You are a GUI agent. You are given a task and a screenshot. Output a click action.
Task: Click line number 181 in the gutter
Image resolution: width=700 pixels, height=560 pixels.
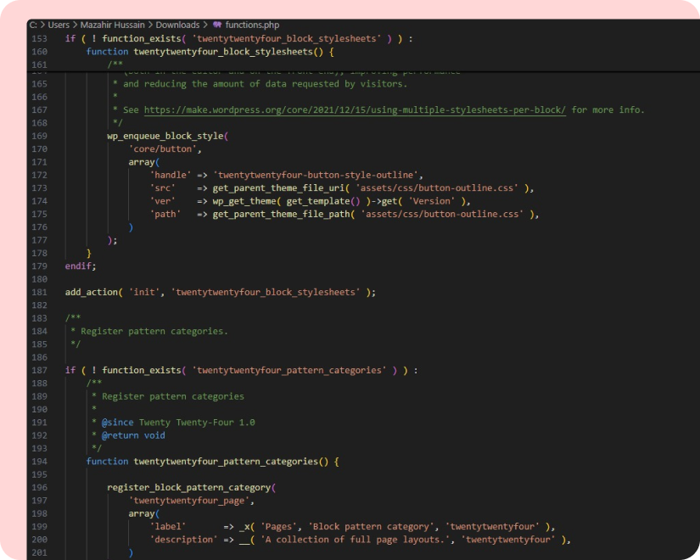pyautogui.click(x=39, y=292)
